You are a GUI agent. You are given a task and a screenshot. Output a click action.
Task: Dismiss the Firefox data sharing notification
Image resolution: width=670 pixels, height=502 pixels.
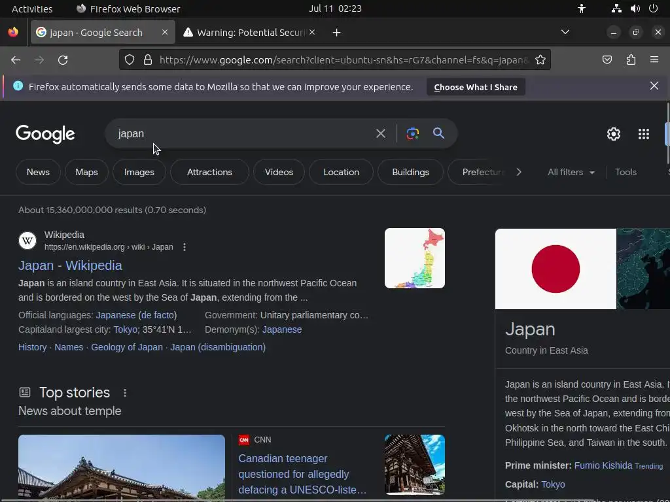[x=654, y=86]
